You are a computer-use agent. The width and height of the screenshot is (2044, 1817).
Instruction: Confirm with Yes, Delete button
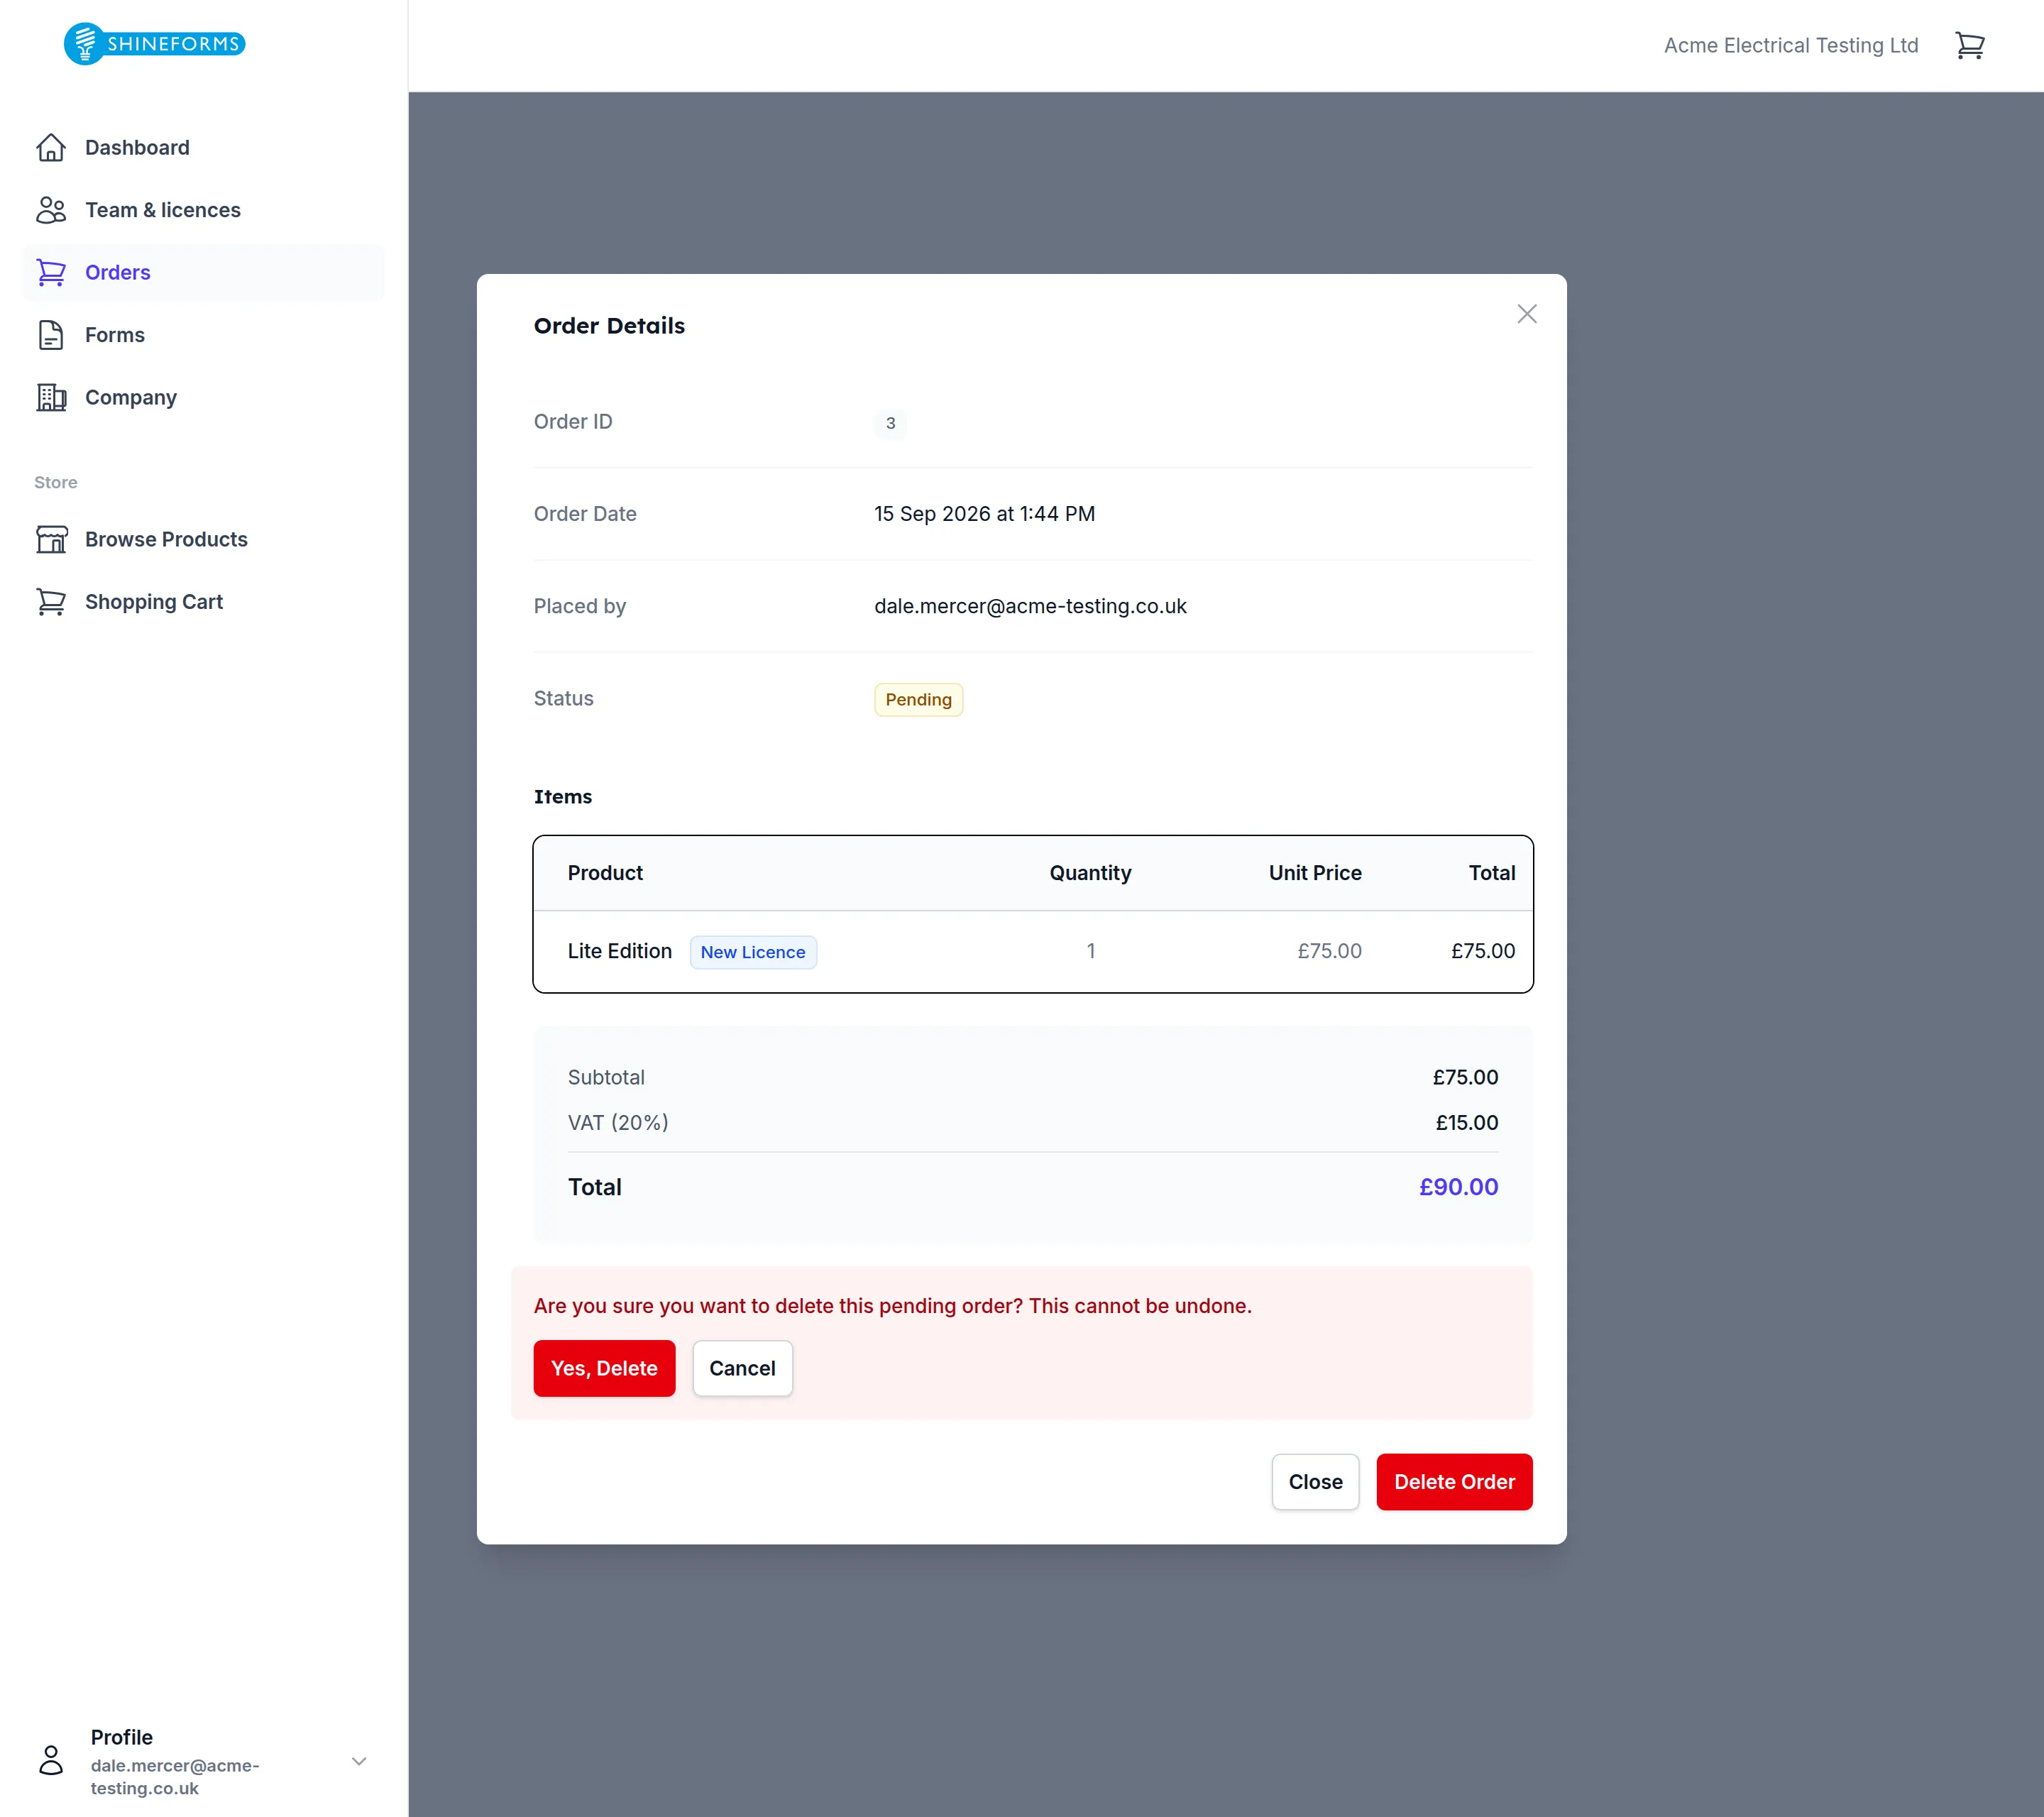[604, 1368]
